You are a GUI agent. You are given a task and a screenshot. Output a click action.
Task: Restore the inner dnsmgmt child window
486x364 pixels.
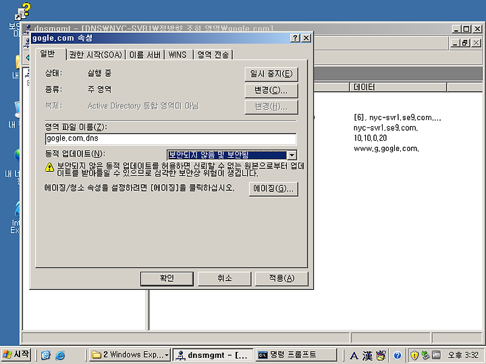pyautogui.click(x=465, y=43)
